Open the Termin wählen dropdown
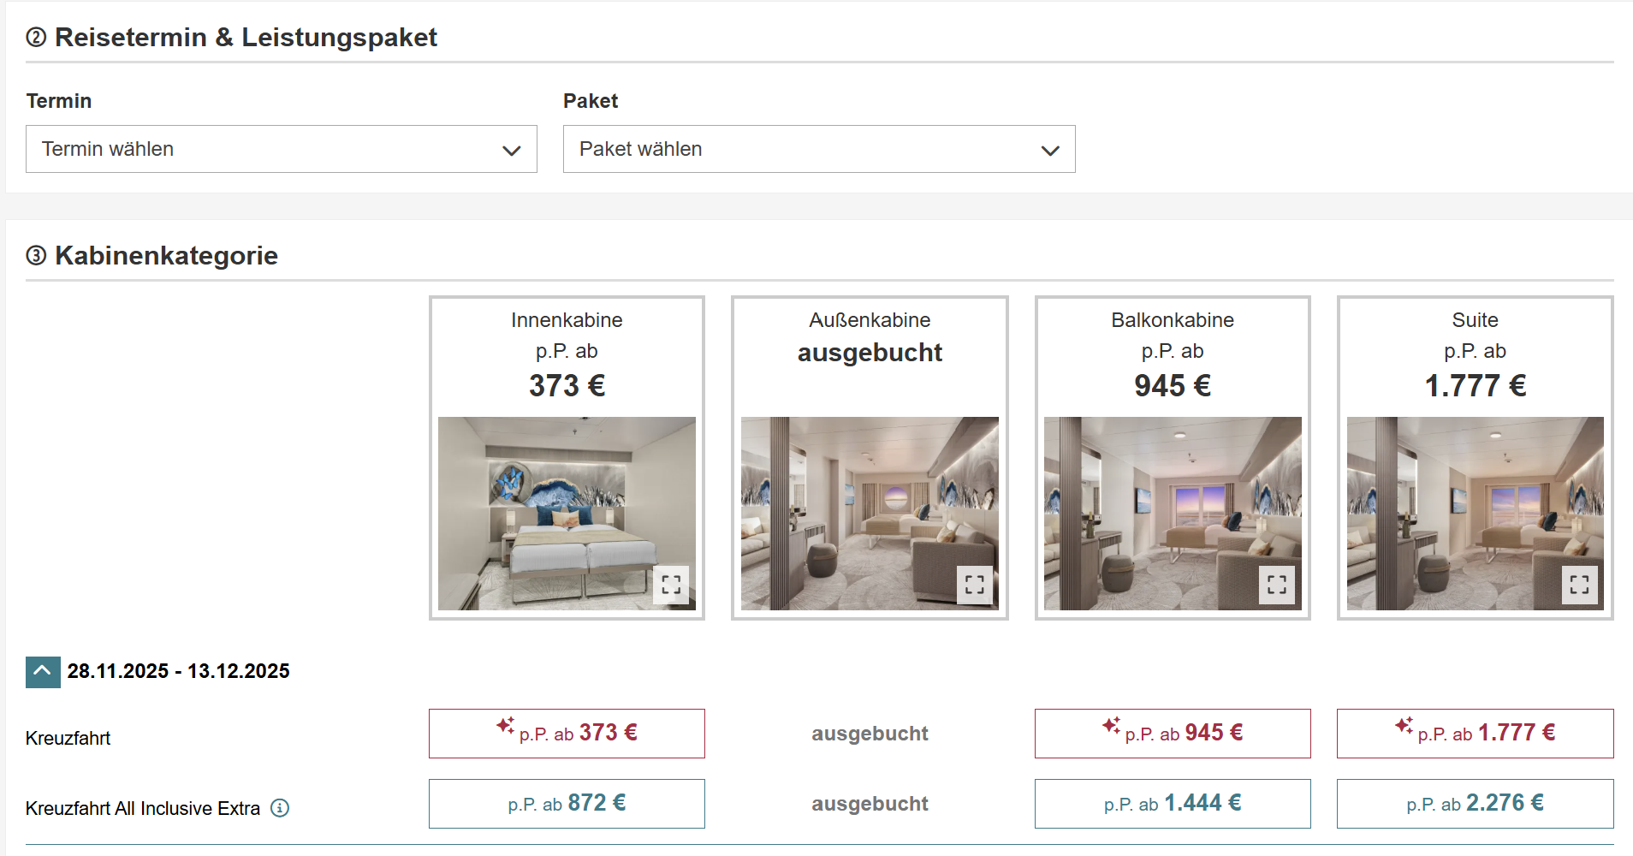 coord(282,149)
